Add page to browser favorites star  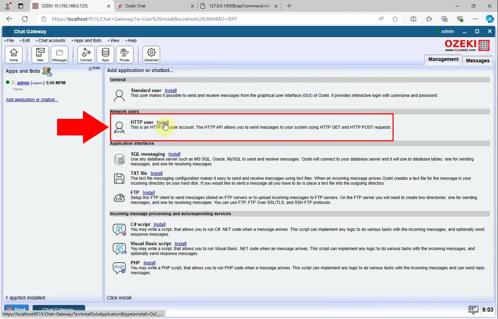pos(395,19)
